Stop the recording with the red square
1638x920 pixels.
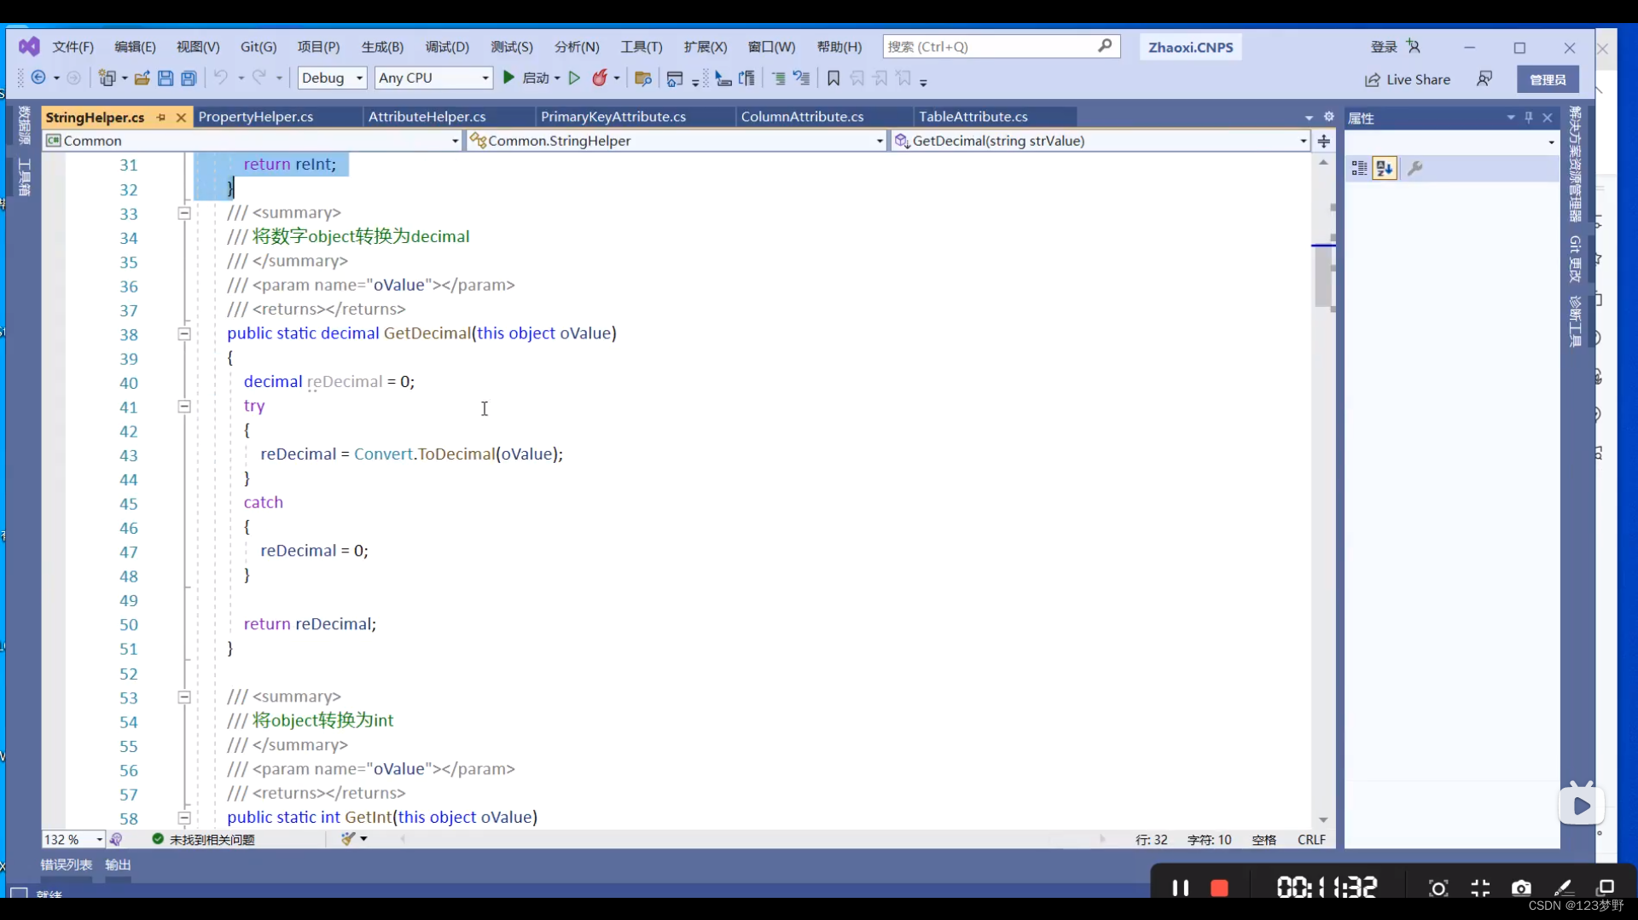point(1220,888)
